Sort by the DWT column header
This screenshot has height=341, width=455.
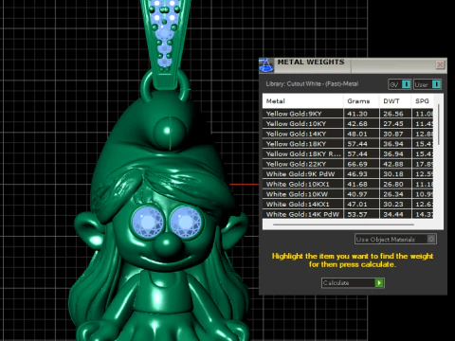[x=395, y=101]
